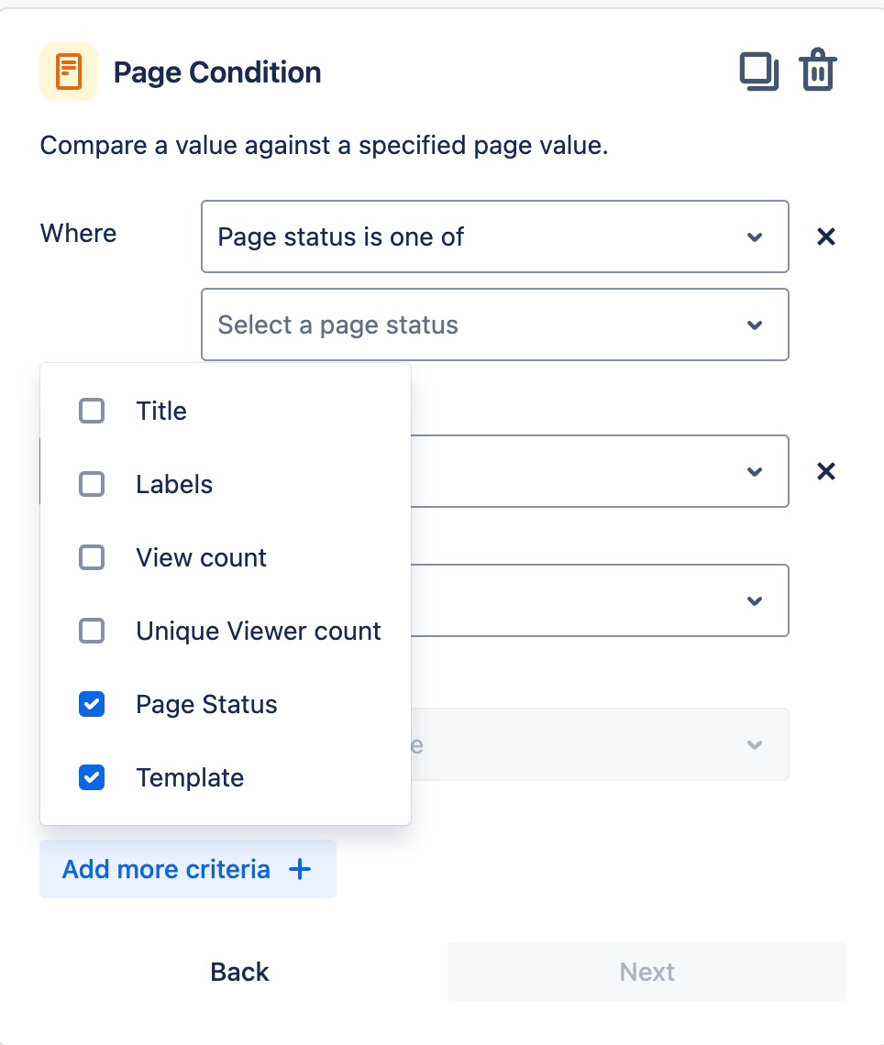Enable the View count checkbox
The width and height of the screenshot is (884, 1045).
click(x=92, y=558)
